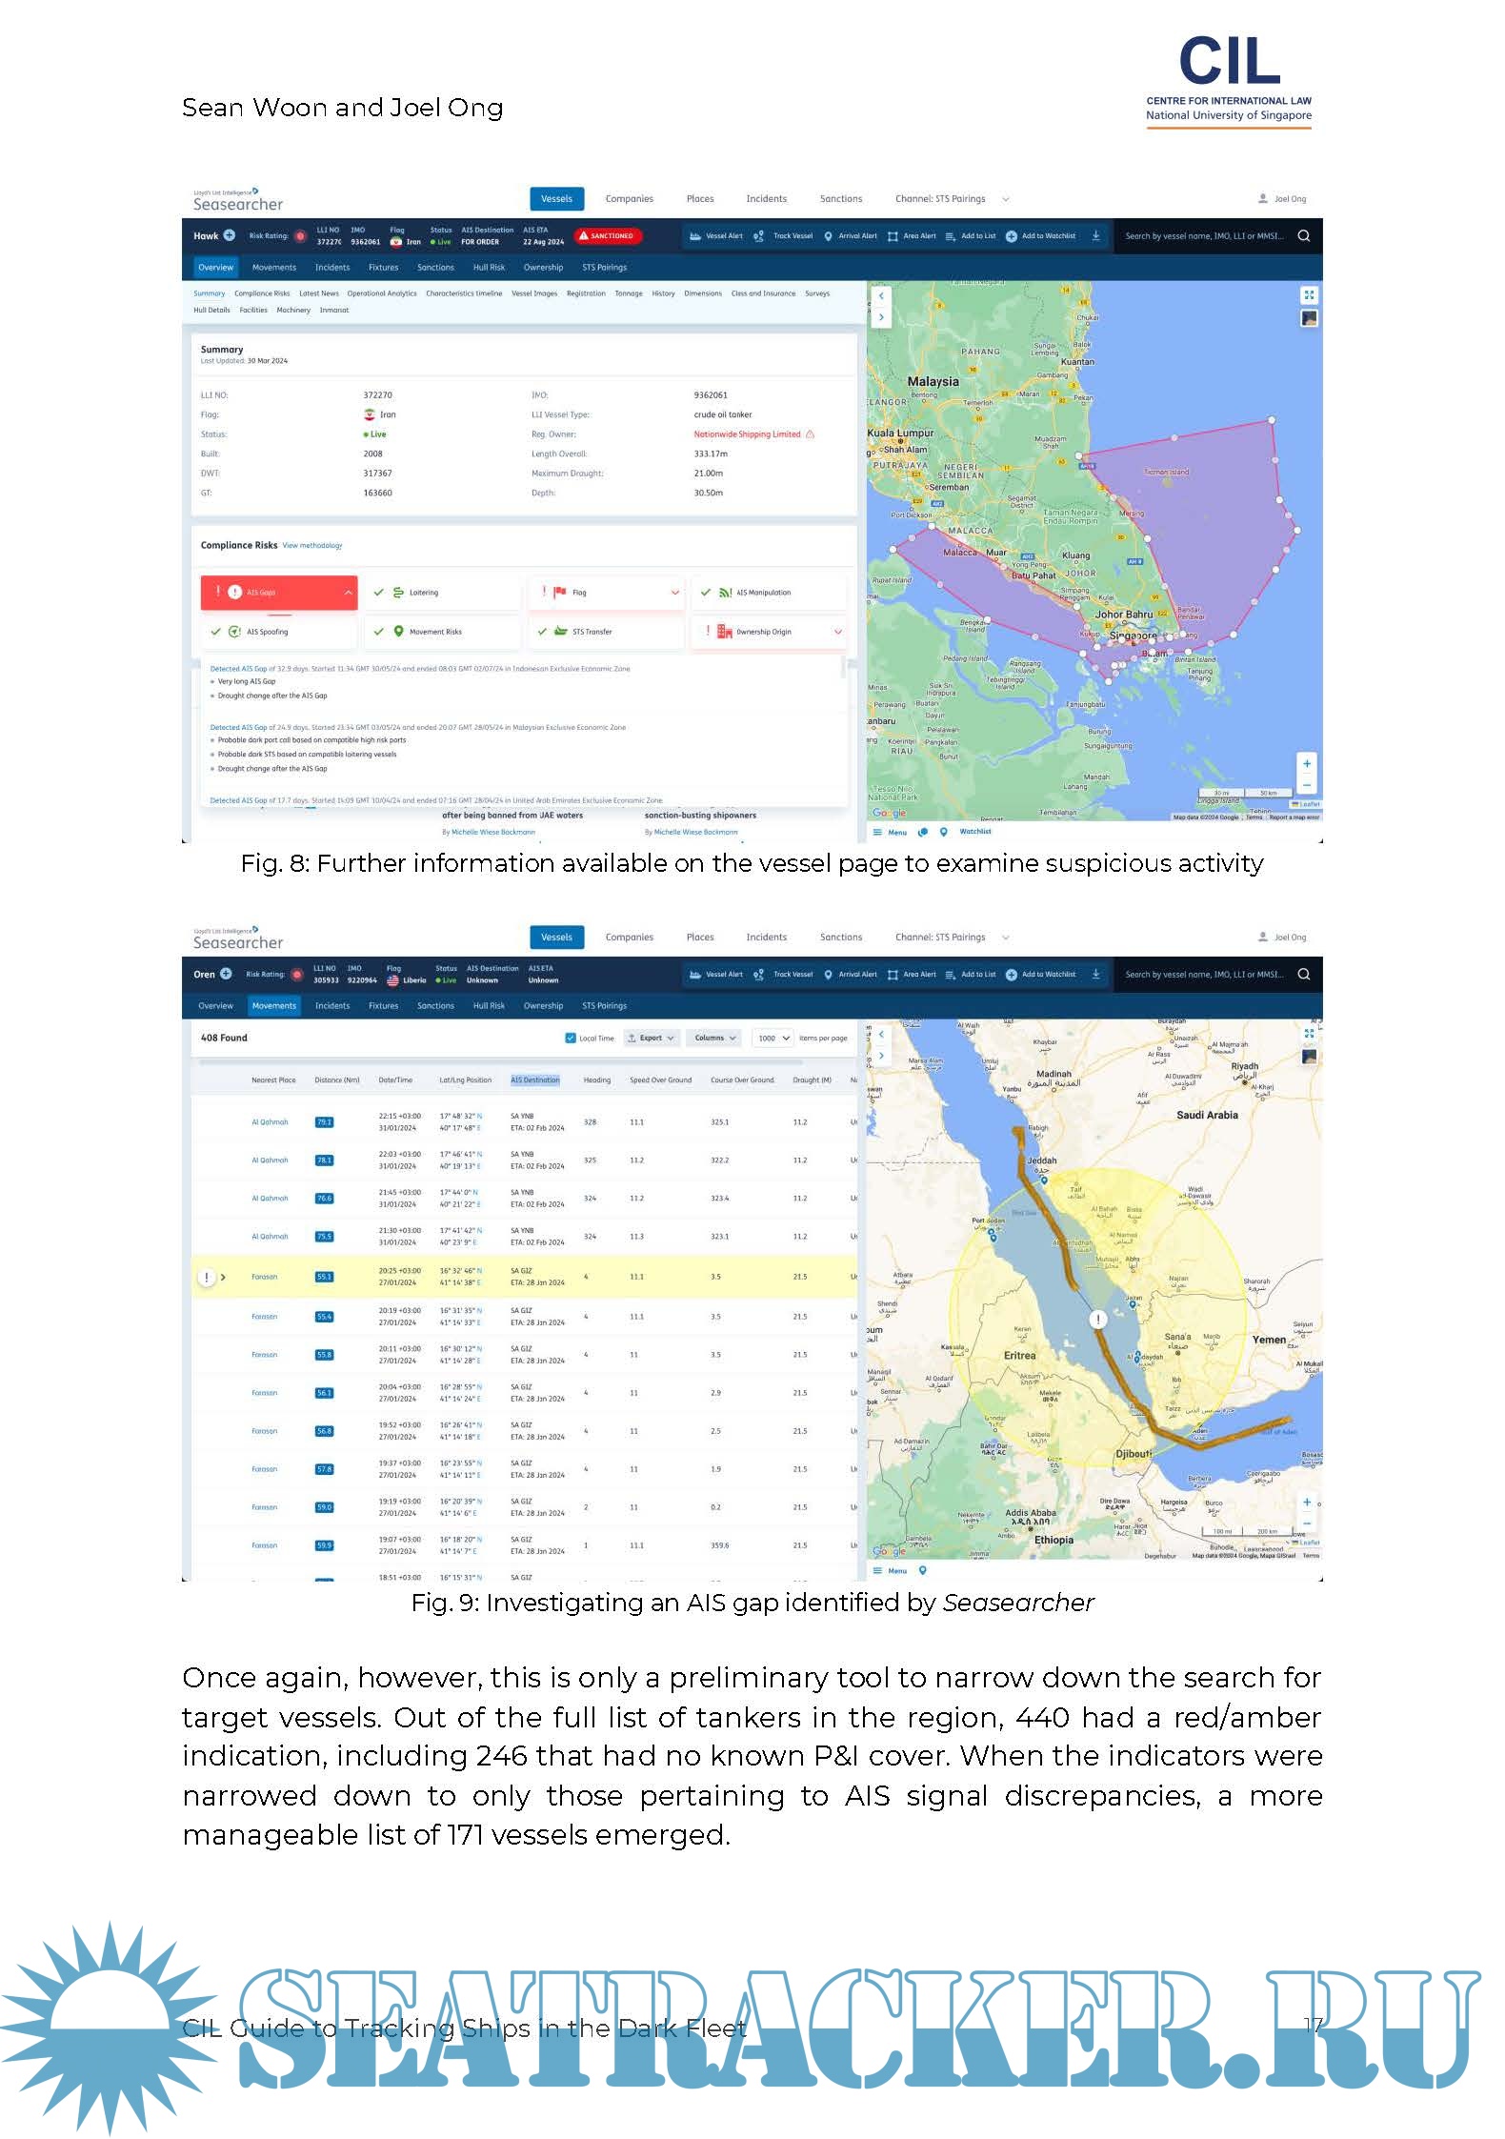Select the Incidents tab on Oren's page
1505x2139 pixels.
pyautogui.click(x=332, y=1006)
